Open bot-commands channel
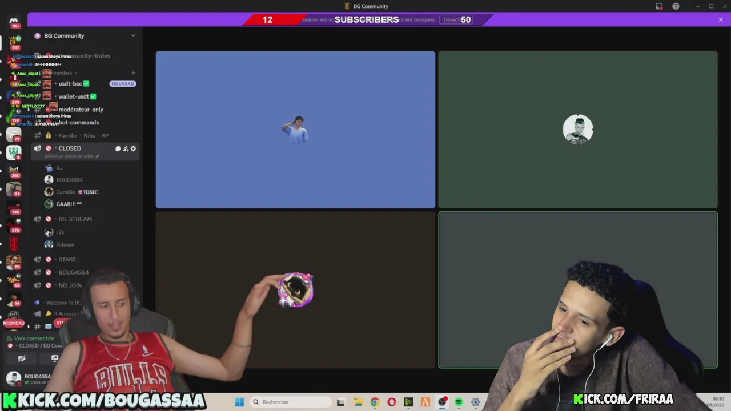This screenshot has width=731, height=411. [78, 123]
